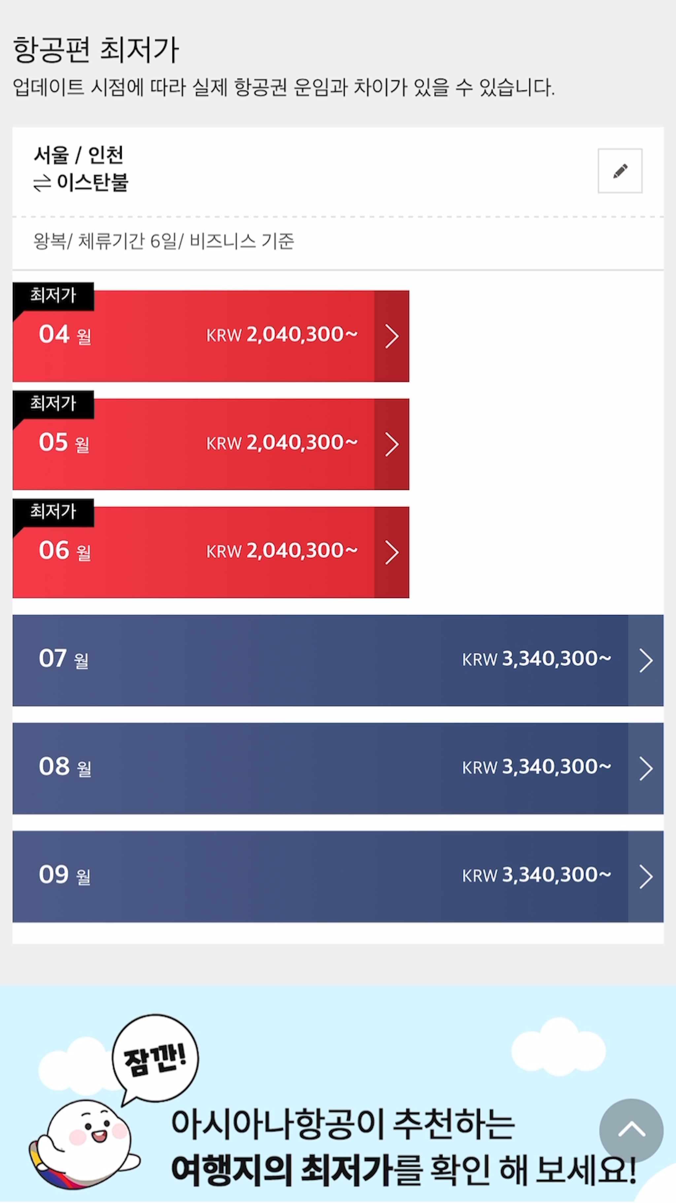Choose the 07월 KRW 3,340,300 fare row
Screen dimensions: 676x1203
point(338,660)
